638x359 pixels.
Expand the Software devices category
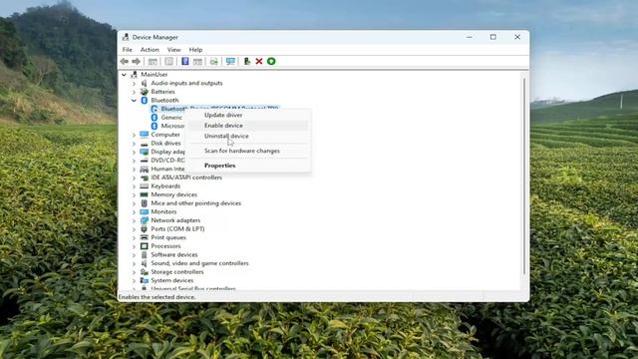(134, 255)
